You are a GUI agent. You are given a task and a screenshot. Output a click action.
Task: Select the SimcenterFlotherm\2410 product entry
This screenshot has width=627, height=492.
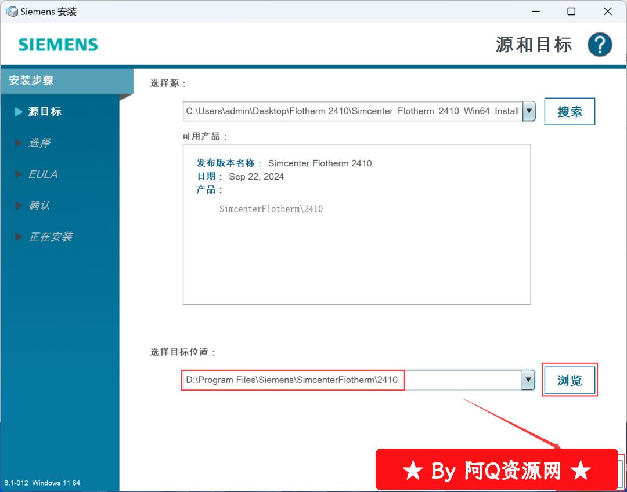[271, 209]
